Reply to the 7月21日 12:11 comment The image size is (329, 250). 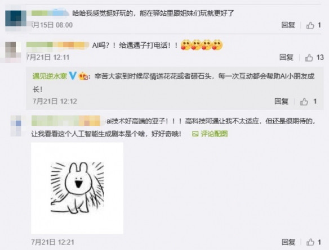tap(286, 57)
